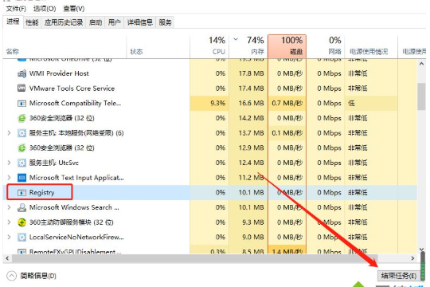Click the vertical scrollbar thumb
This screenshot has width=430, height=287.
(x=421, y=96)
